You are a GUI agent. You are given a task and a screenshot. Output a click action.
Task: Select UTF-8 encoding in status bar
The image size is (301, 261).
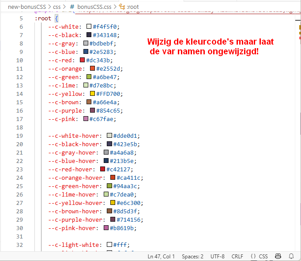tap(216, 256)
